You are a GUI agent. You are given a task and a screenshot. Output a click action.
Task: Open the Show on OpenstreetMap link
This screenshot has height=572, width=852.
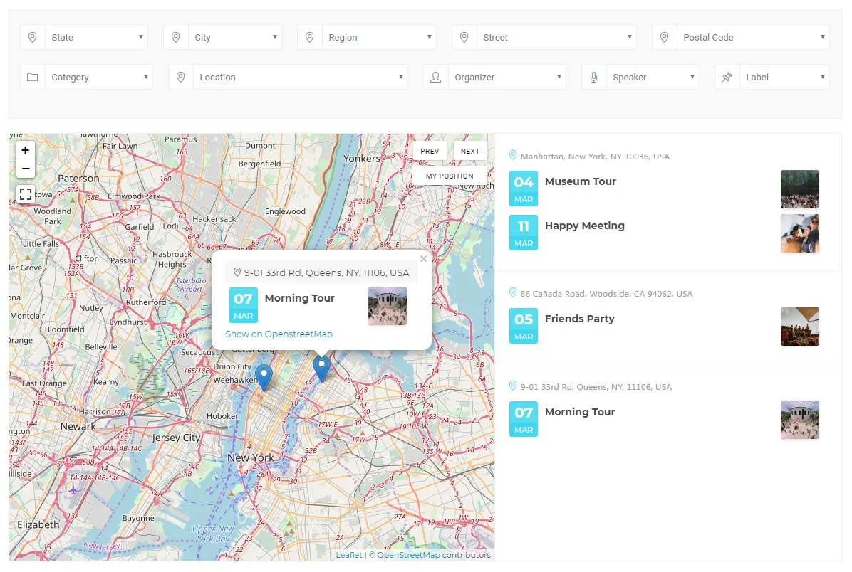click(x=279, y=334)
